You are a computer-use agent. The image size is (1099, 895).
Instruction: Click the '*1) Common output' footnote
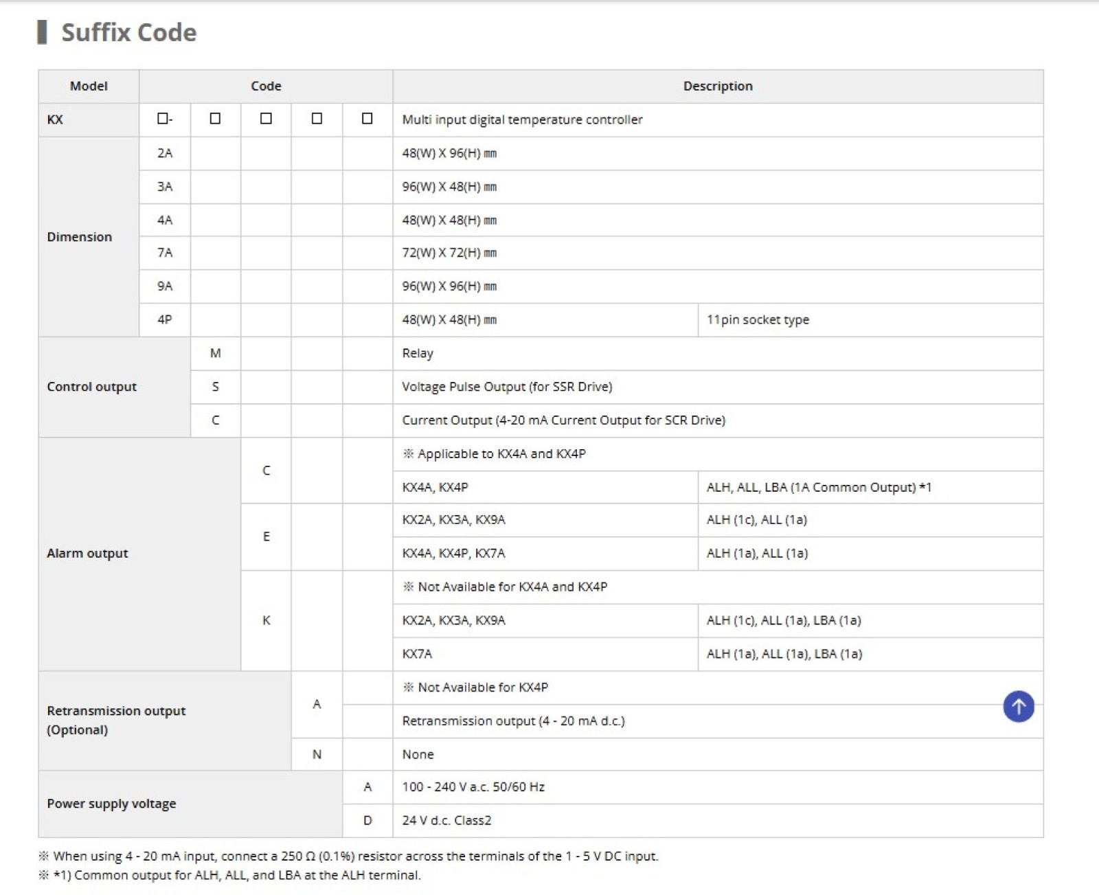tap(229, 875)
